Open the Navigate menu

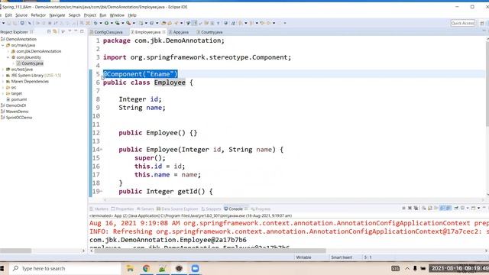pos(57,15)
